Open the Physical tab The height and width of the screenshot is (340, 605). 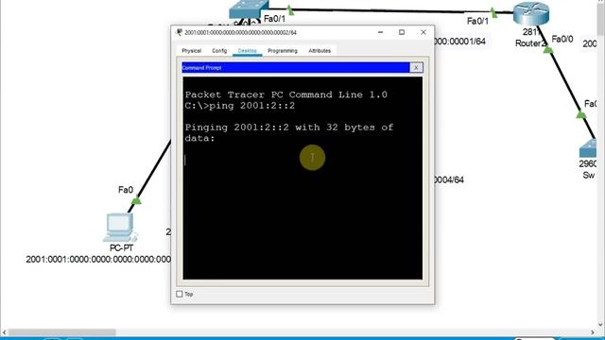(191, 51)
